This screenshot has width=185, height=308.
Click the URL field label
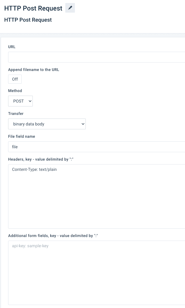12,47
